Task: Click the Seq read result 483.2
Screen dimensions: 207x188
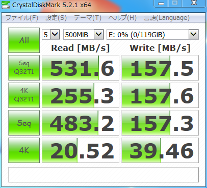Action: pos(81,123)
